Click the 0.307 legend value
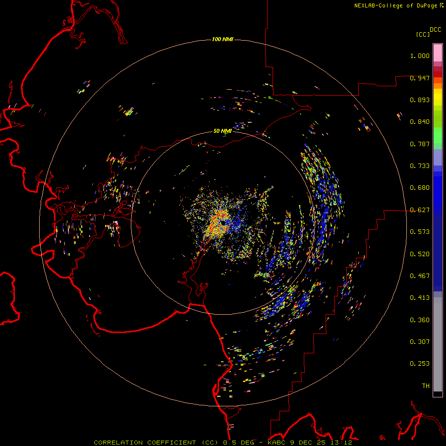 [420, 342]
